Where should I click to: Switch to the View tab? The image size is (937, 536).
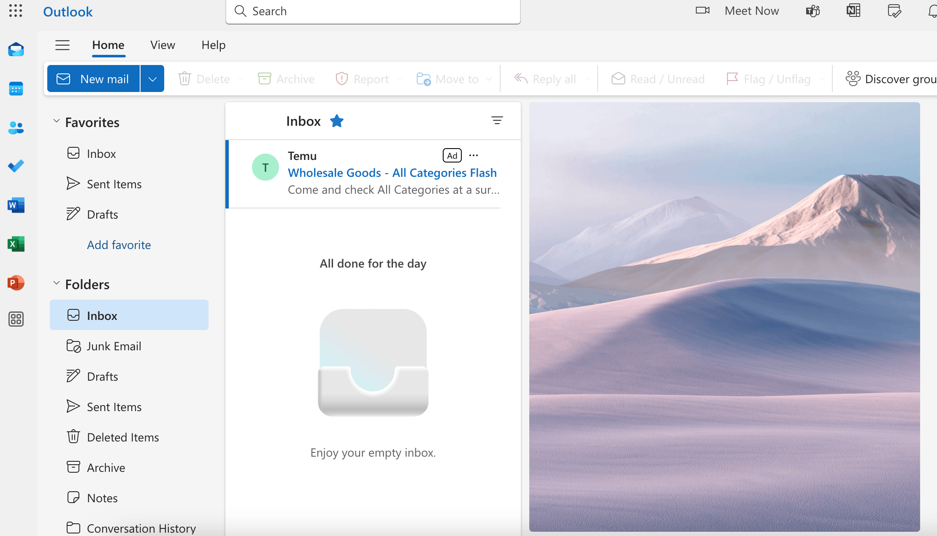(162, 45)
